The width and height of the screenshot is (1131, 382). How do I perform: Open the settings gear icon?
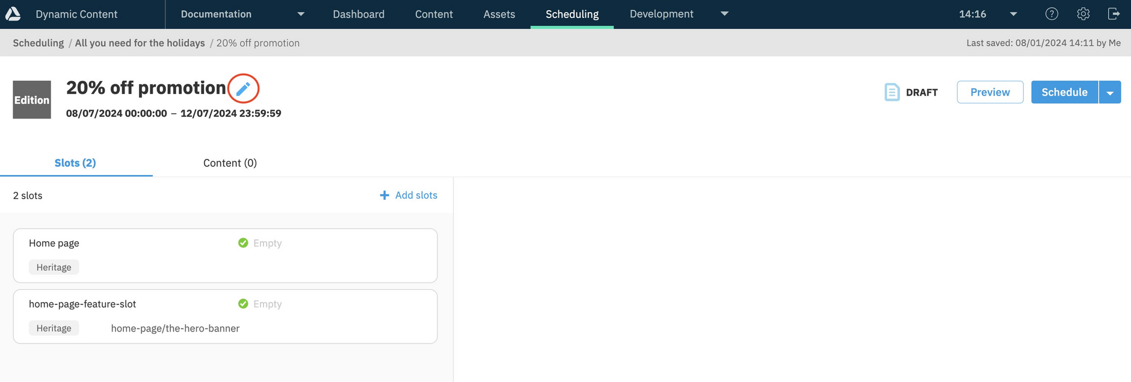pyautogui.click(x=1083, y=14)
